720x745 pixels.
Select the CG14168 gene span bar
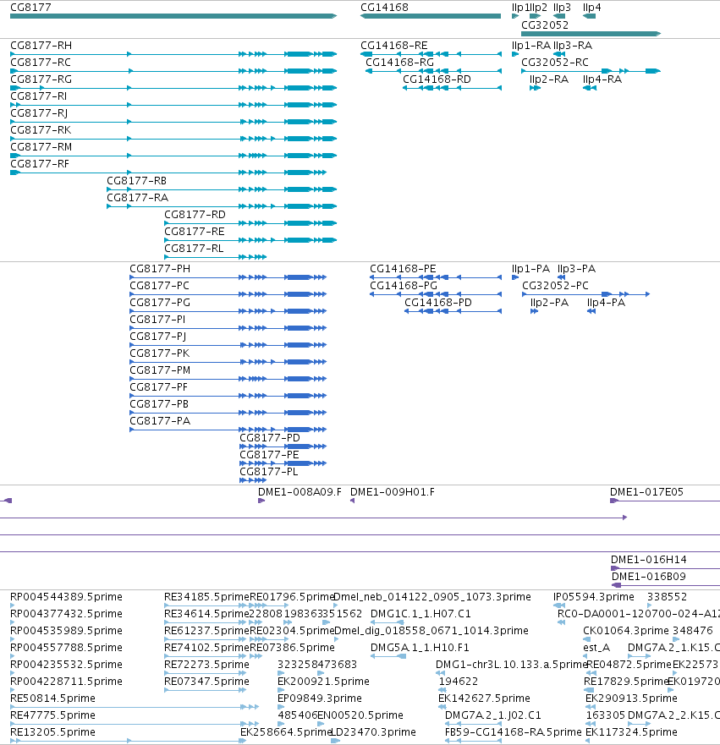(x=431, y=16)
